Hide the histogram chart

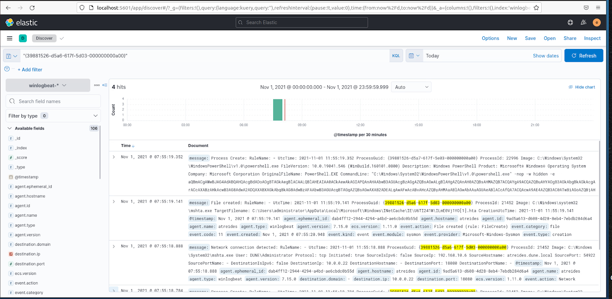[x=582, y=87]
